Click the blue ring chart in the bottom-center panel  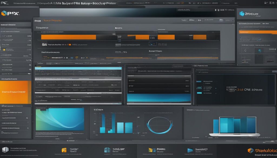tap(160, 125)
